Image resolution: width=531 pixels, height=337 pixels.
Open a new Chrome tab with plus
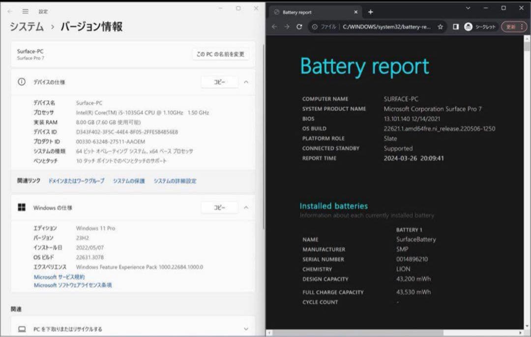tap(371, 11)
